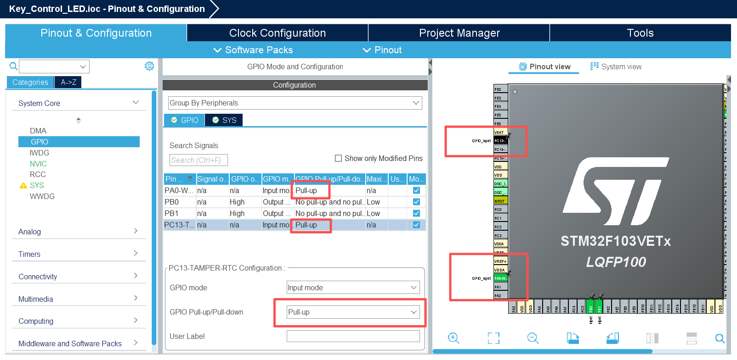Image resolution: width=737 pixels, height=360 pixels.
Task: Click the sort arrows under System Core
Action: point(79,120)
